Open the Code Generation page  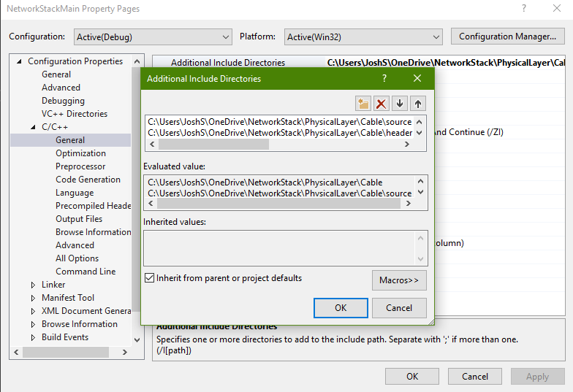pyautogui.click(x=88, y=180)
